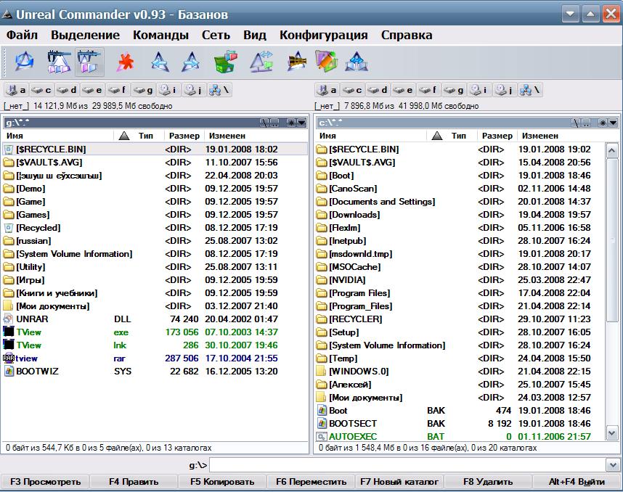The image size is (623, 492).
Task: Select BOOTWIZ SYS file in left panel
Action: [x=155, y=372]
